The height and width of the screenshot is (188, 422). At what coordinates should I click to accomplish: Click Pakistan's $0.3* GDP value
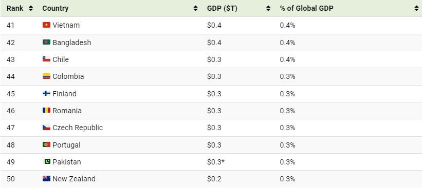pyautogui.click(x=216, y=162)
